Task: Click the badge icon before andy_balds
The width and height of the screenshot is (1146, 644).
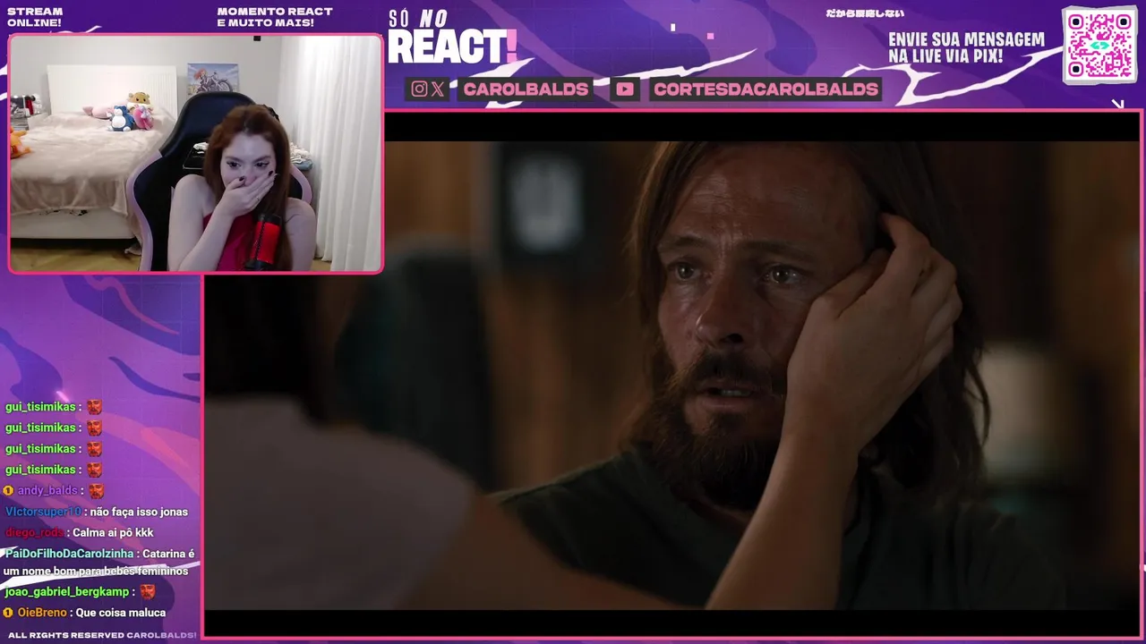Action: click(x=8, y=490)
